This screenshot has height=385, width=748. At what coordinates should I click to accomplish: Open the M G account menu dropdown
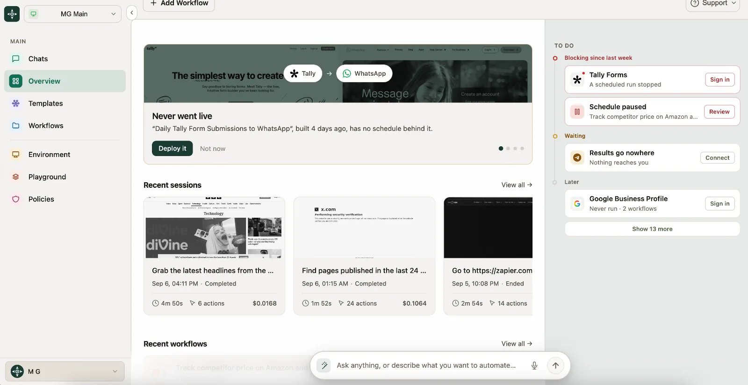tap(65, 371)
